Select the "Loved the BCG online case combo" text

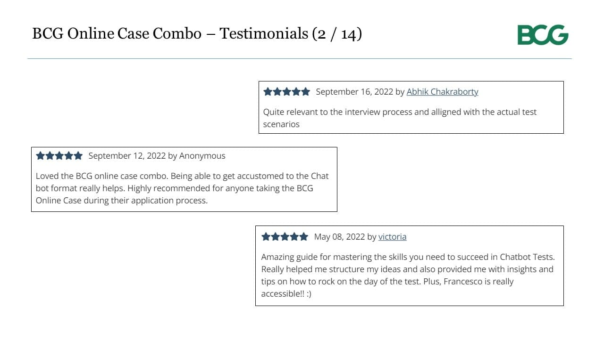tap(182, 188)
